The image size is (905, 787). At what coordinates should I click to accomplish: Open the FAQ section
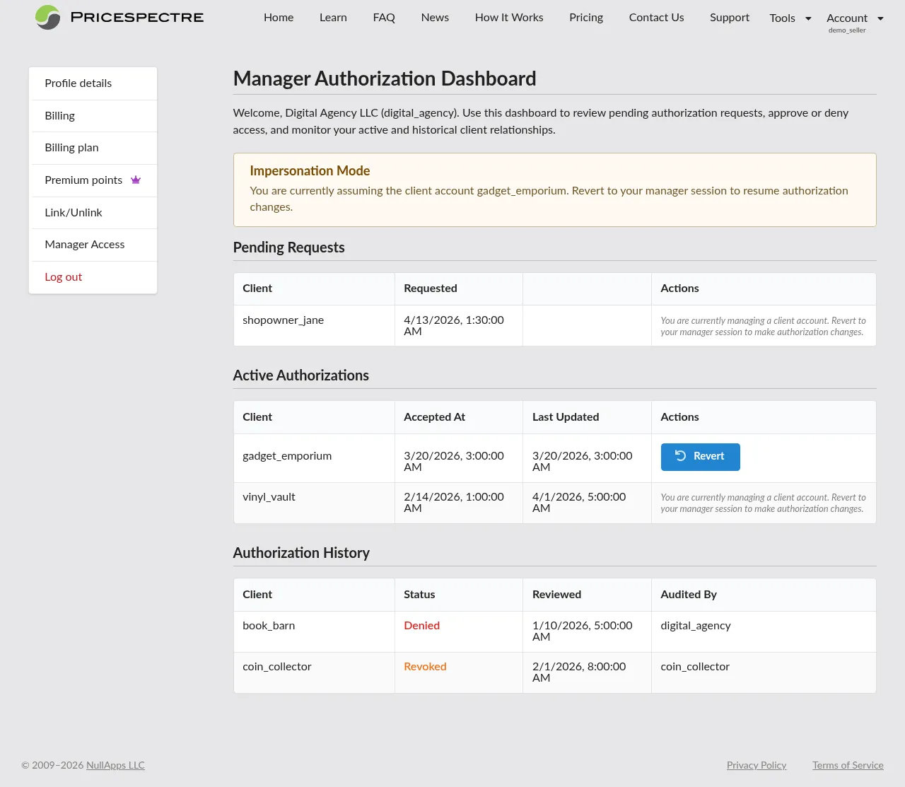(384, 18)
